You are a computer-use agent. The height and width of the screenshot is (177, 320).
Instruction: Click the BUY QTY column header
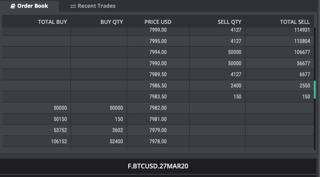112,22
